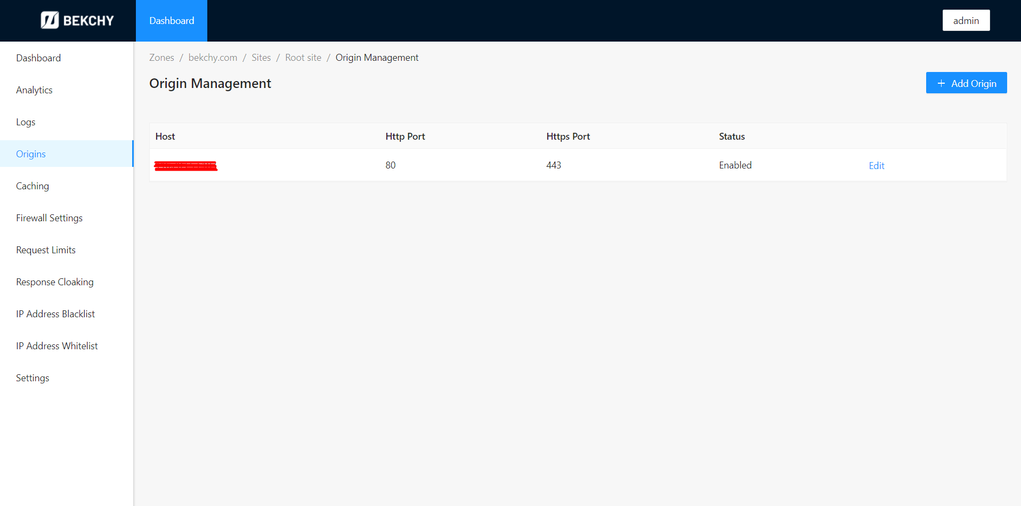Click the 80 Http port value
This screenshot has width=1021, height=506.
391,165
